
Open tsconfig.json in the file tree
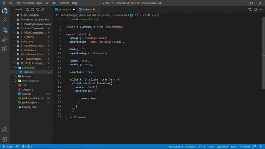[31, 107]
